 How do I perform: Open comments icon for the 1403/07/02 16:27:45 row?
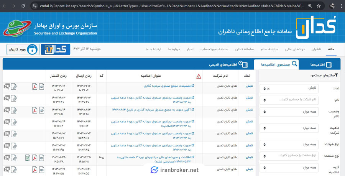pyautogui.click(x=7, y=146)
